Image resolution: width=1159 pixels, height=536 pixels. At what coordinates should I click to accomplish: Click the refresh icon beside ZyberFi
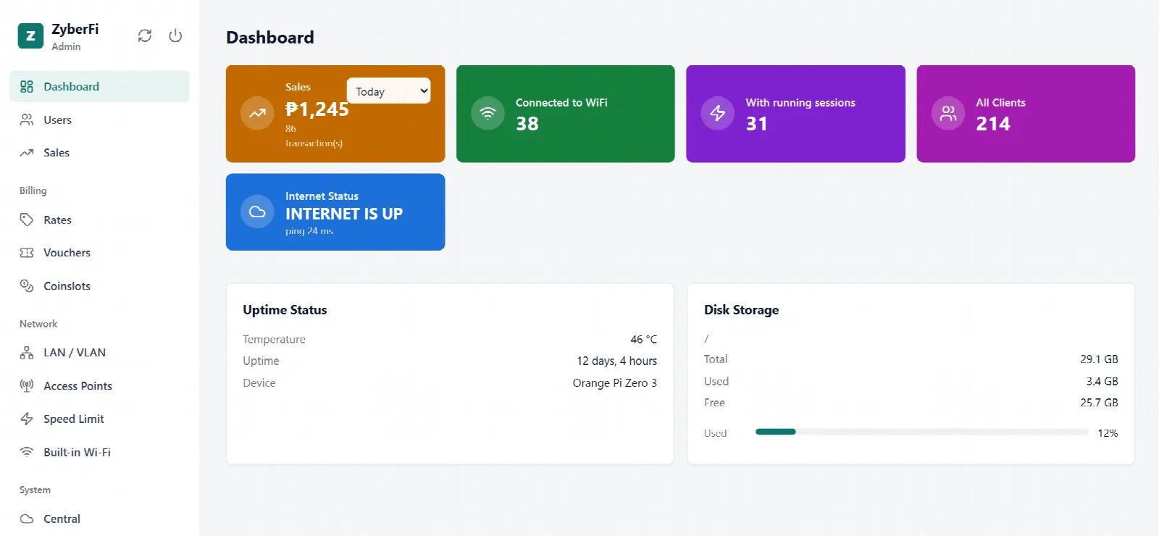pyautogui.click(x=145, y=35)
